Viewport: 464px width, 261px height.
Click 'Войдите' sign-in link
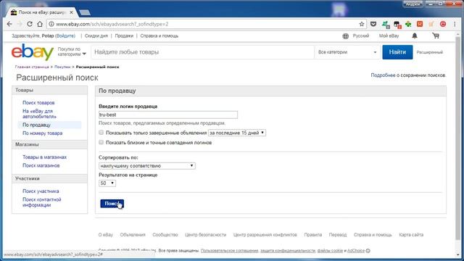65,36
